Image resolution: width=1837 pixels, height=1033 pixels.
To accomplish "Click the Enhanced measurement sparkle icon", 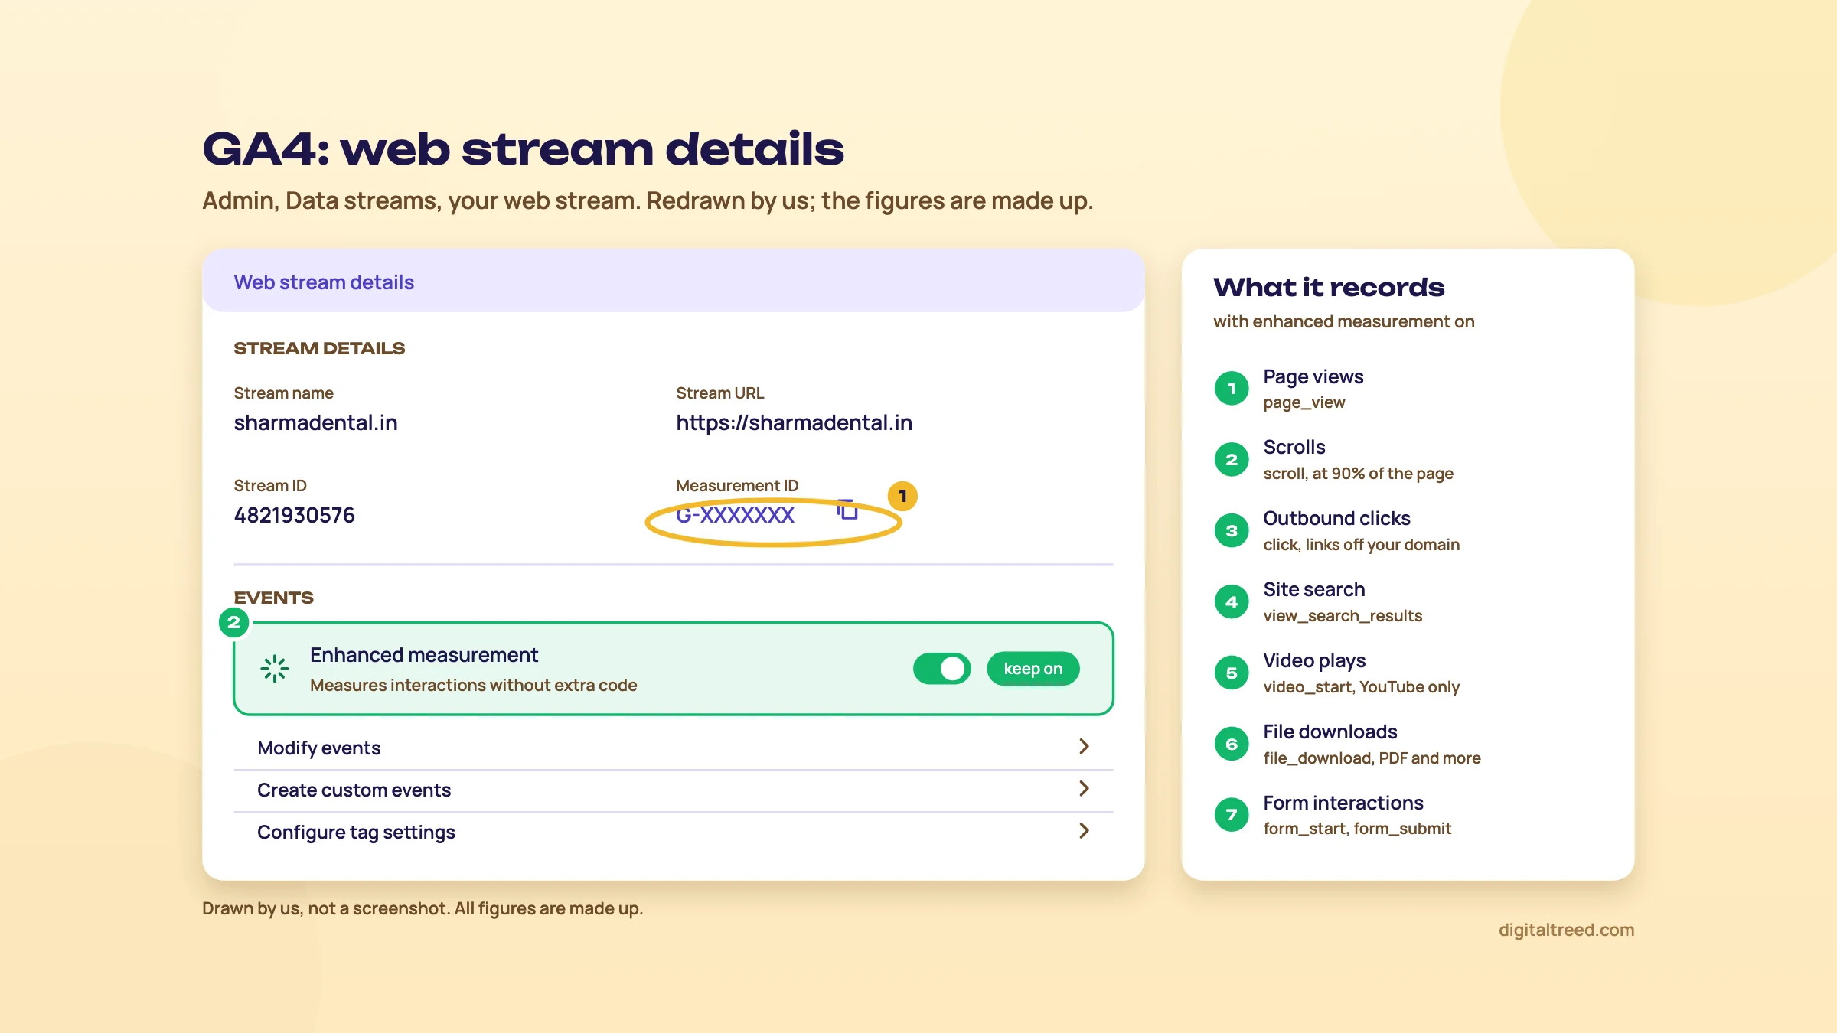I will pos(274,669).
